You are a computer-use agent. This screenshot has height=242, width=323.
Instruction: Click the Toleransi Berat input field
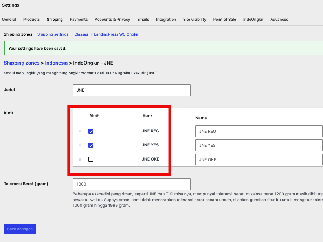pyautogui.click(x=131, y=184)
